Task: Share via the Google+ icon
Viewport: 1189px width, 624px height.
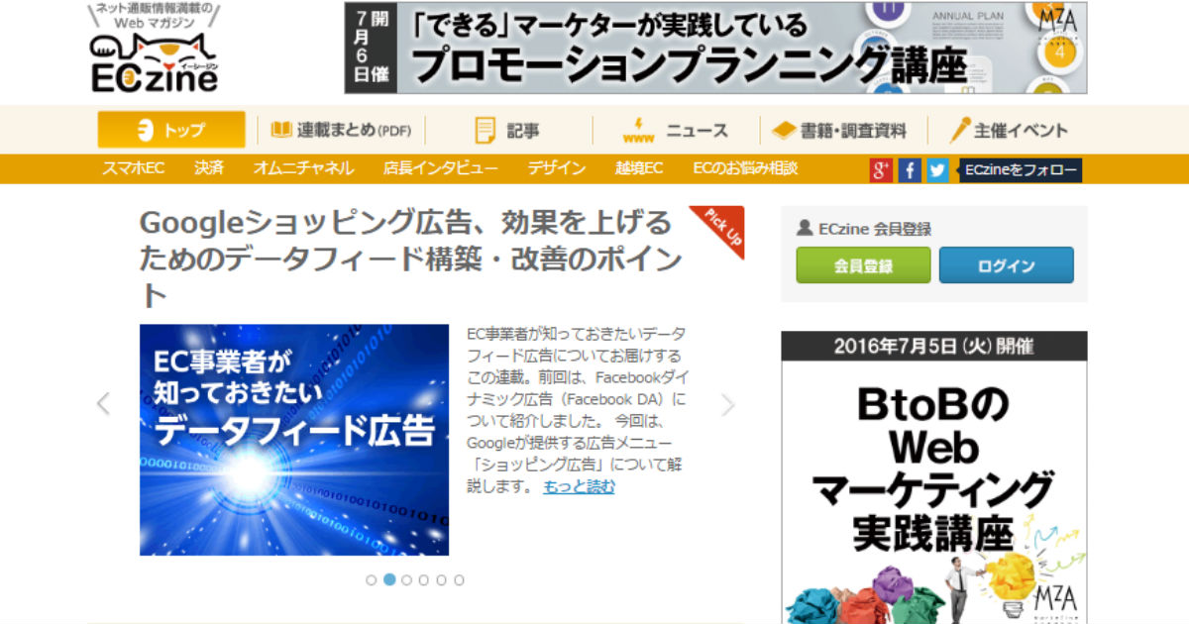Action: [881, 169]
